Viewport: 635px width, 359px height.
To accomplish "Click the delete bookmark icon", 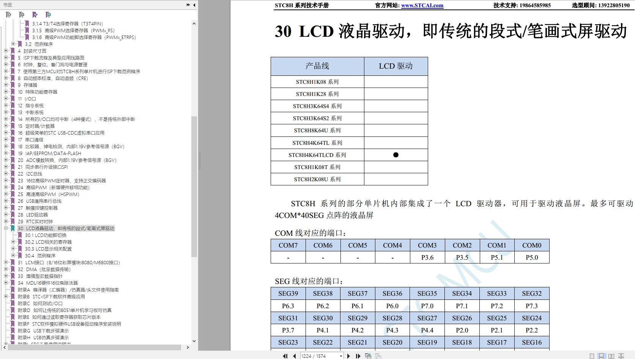I will [x=8, y=15].
